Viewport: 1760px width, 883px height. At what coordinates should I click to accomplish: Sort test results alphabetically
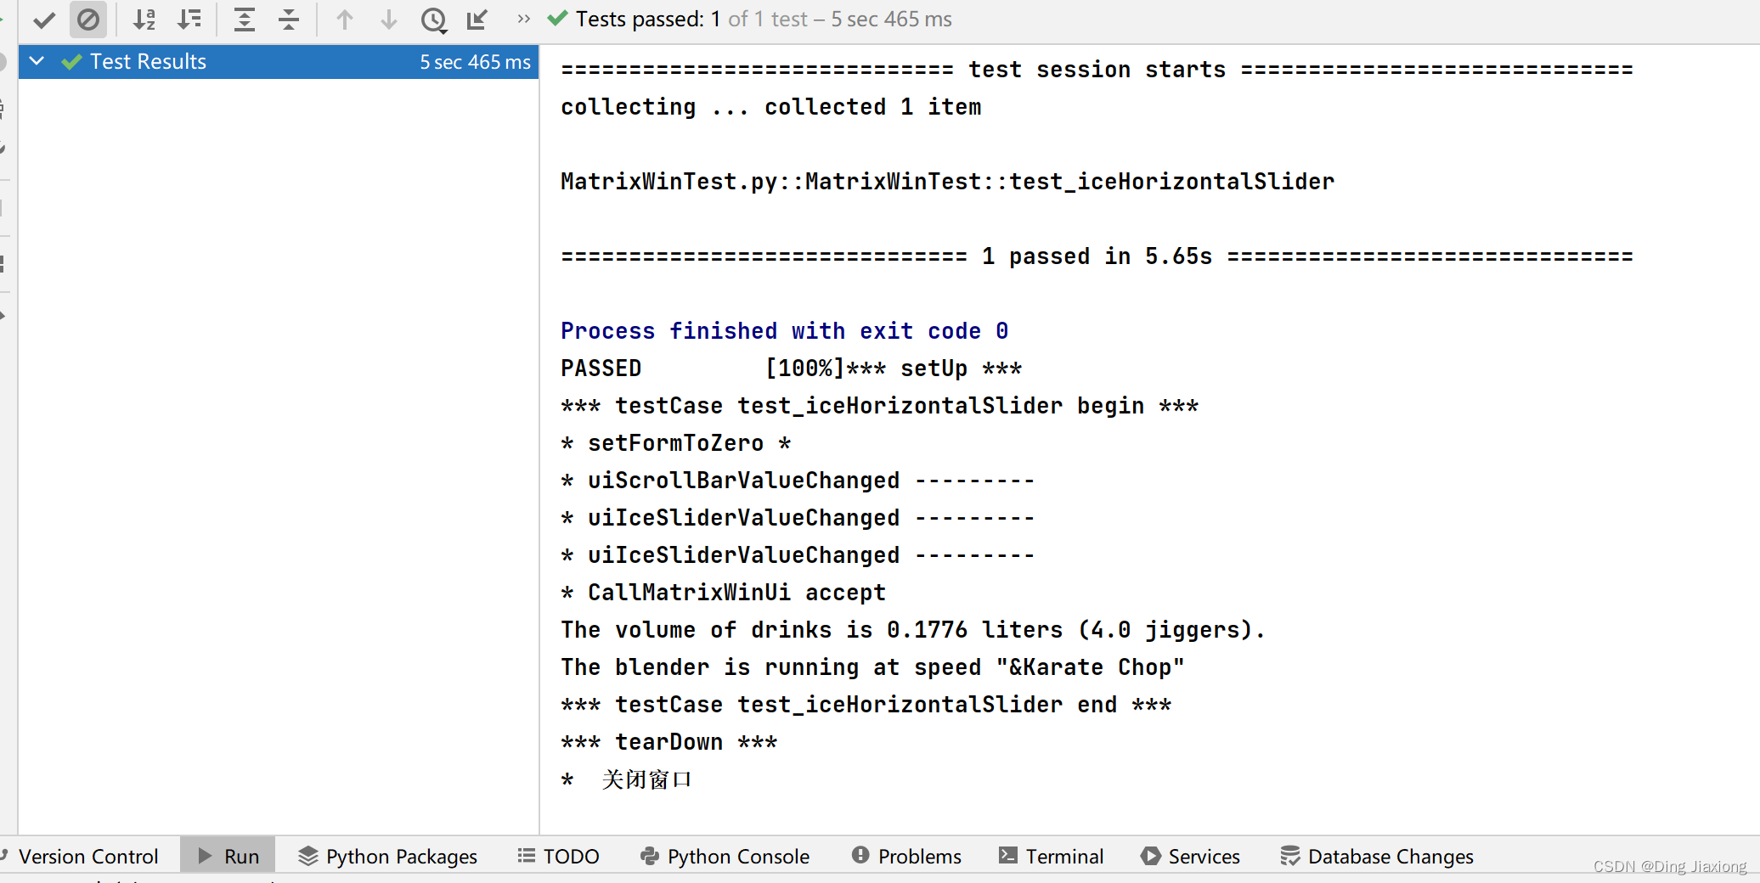144,20
